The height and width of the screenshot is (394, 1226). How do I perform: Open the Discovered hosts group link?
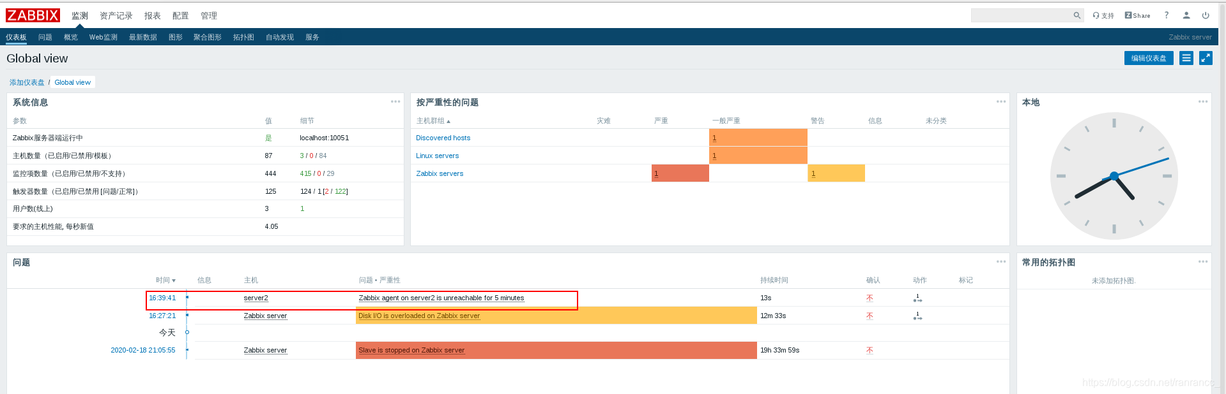[x=443, y=138]
